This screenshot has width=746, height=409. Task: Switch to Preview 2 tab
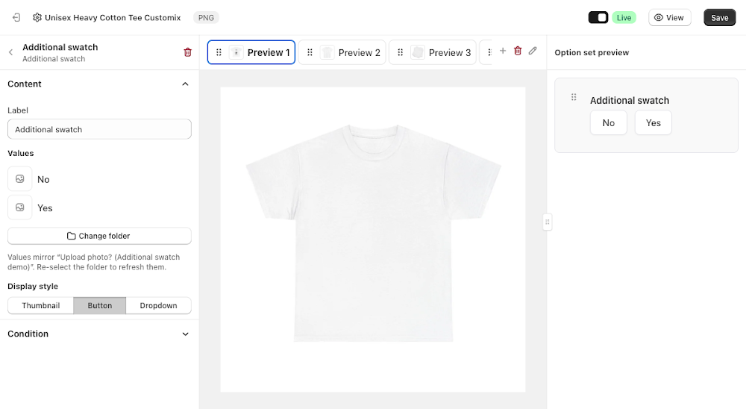point(342,52)
